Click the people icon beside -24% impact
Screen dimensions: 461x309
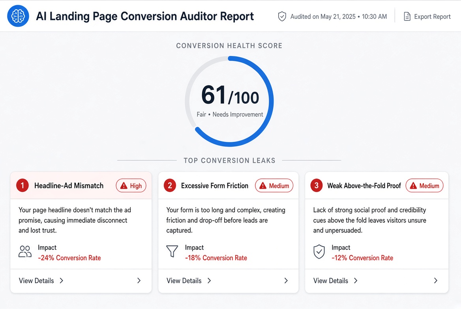point(25,252)
